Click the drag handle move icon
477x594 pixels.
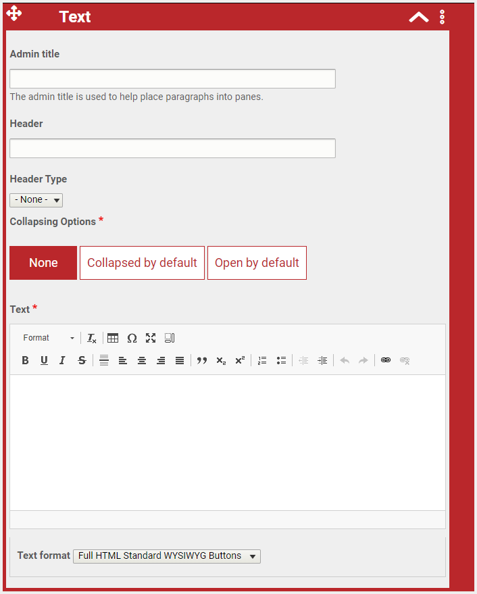(14, 14)
